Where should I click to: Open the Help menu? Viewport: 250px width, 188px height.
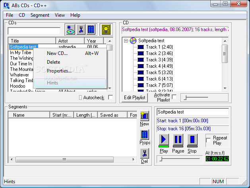point(75,15)
